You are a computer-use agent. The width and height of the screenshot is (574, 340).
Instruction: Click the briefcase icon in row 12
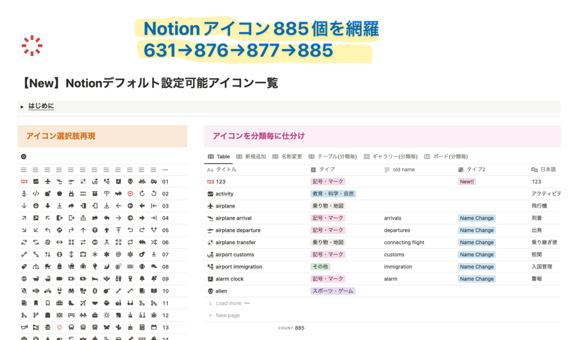point(95,315)
